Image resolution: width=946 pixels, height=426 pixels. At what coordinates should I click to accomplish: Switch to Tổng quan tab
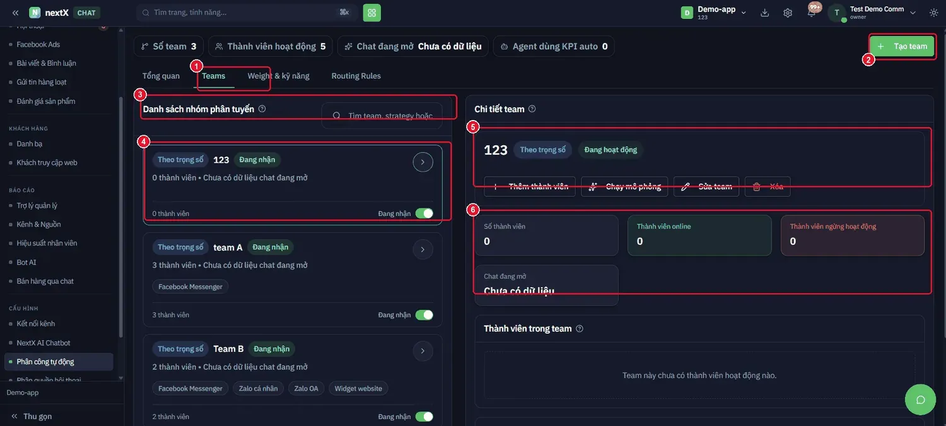click(x=161, y=76)
